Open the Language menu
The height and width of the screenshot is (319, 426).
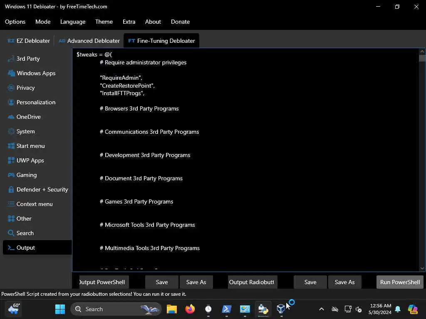click(73, 22)
